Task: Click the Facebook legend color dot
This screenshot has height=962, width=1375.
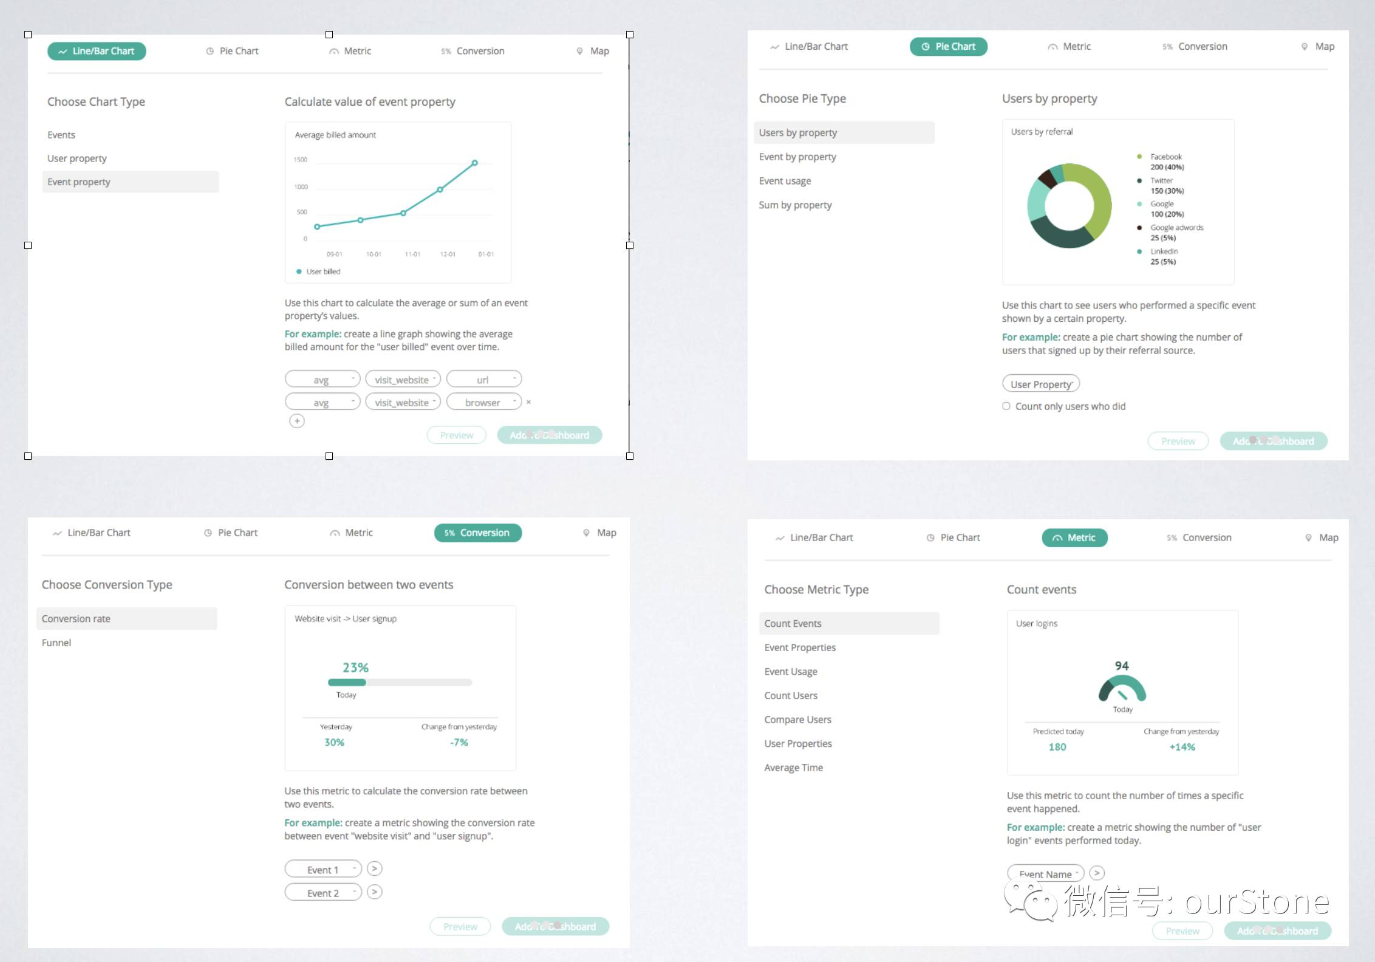Action: click(1139, 157)
